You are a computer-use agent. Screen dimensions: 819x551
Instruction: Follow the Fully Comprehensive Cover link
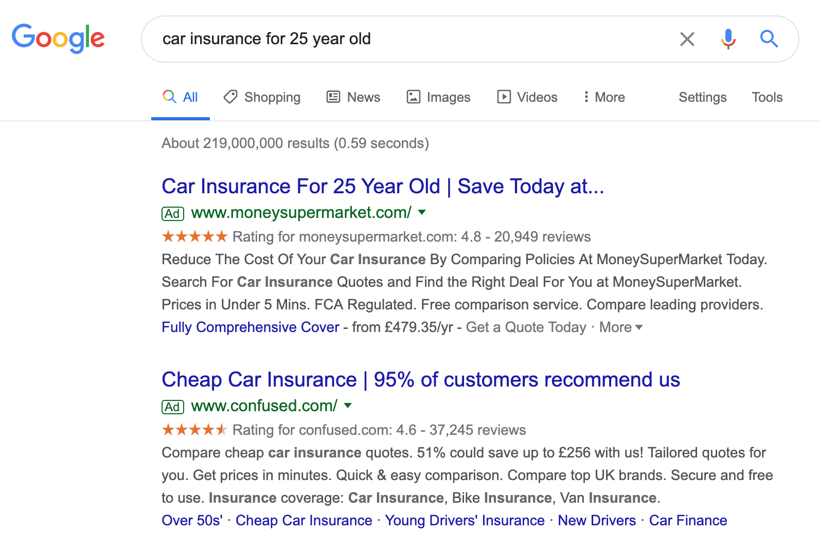(251, 327)
